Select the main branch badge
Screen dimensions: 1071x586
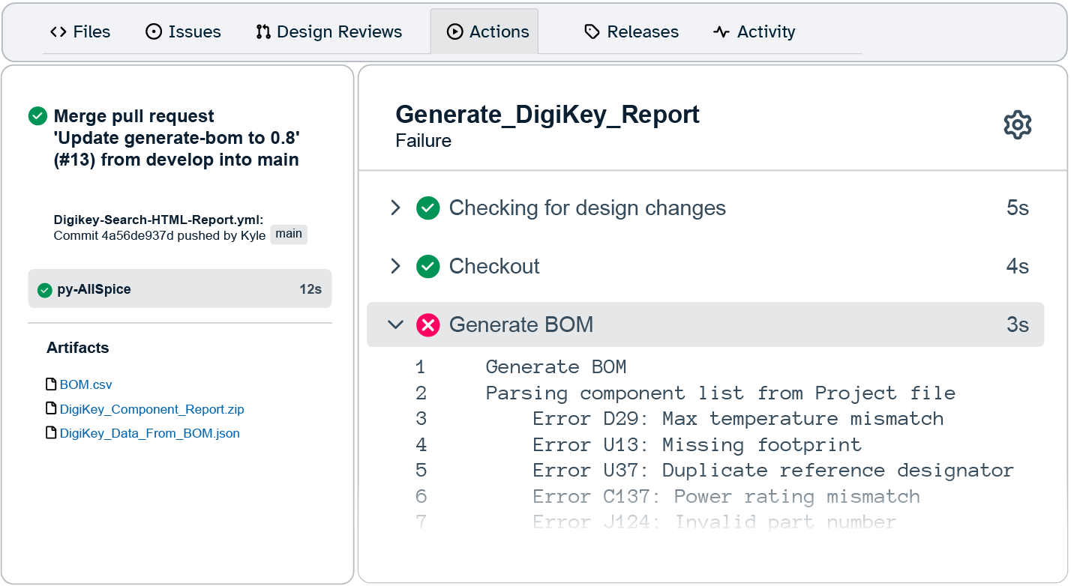[x=289, y=234]
